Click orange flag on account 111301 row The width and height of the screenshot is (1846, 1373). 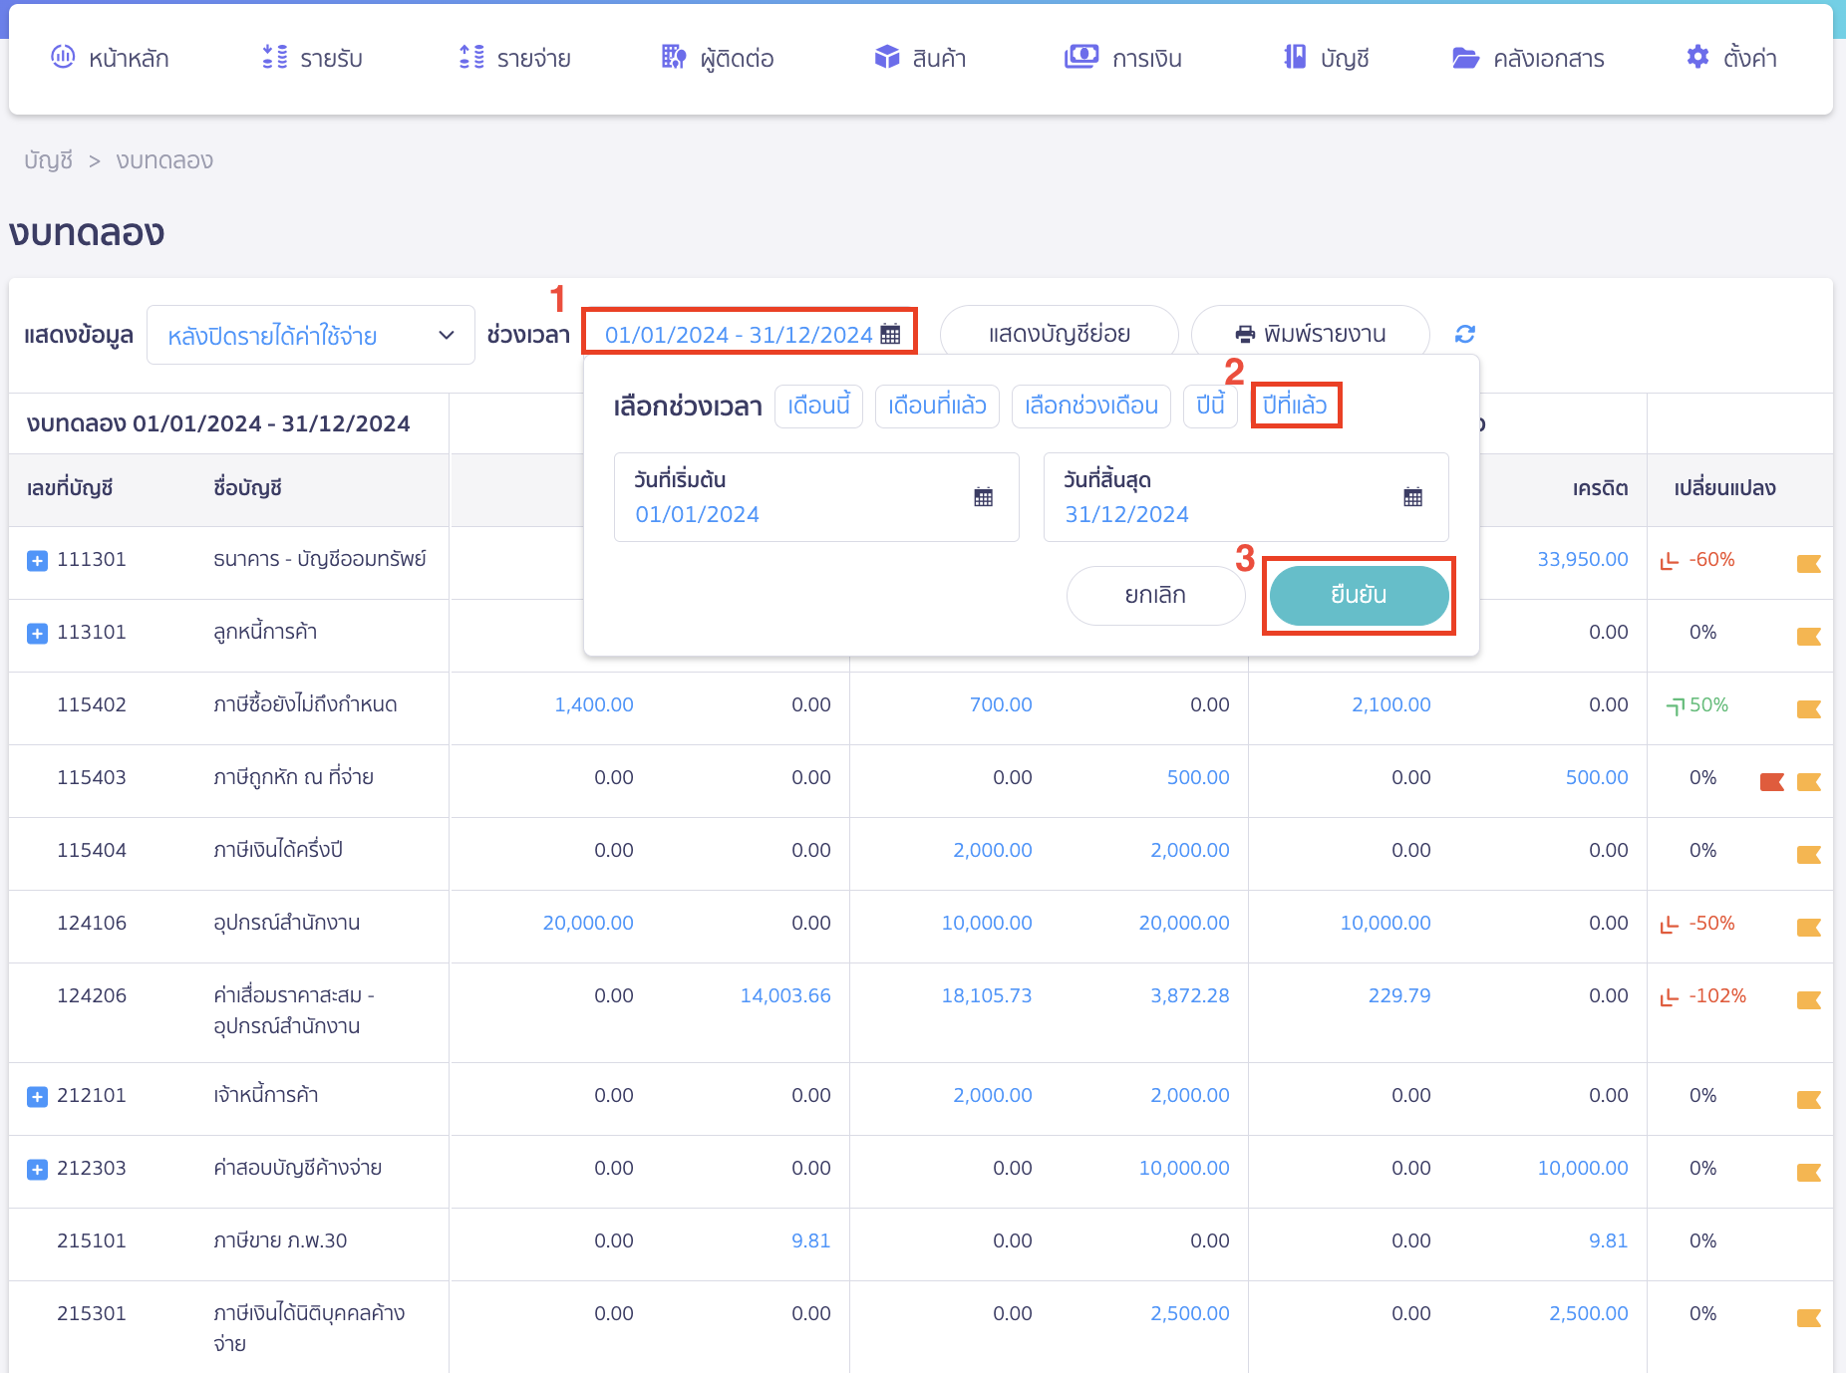1808,564
